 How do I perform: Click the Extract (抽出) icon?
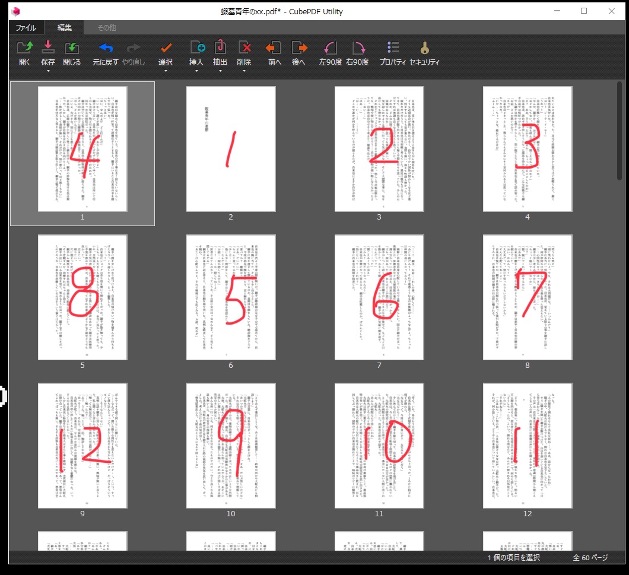point(220,47)
